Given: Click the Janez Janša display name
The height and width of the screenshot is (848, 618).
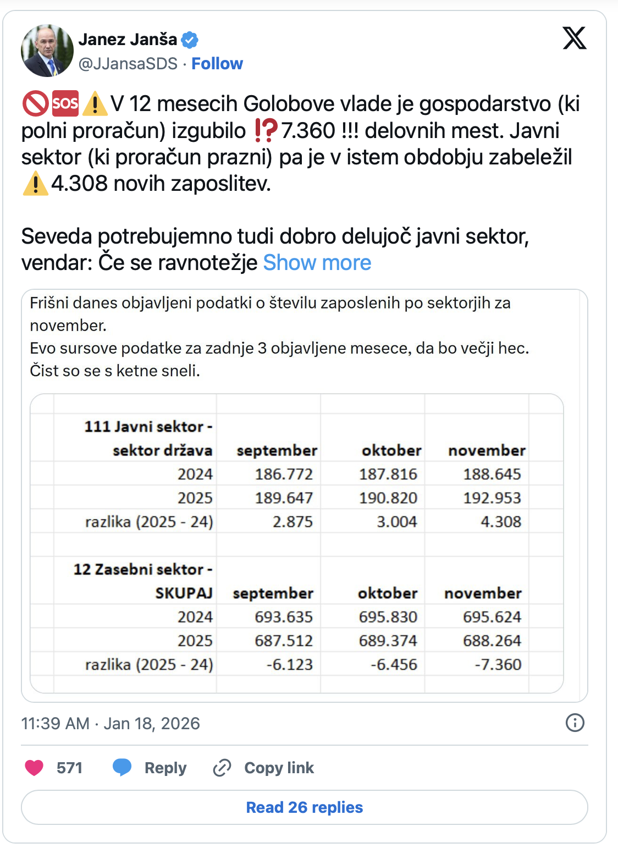Looking at the screenshot, I should click(128, 40).
